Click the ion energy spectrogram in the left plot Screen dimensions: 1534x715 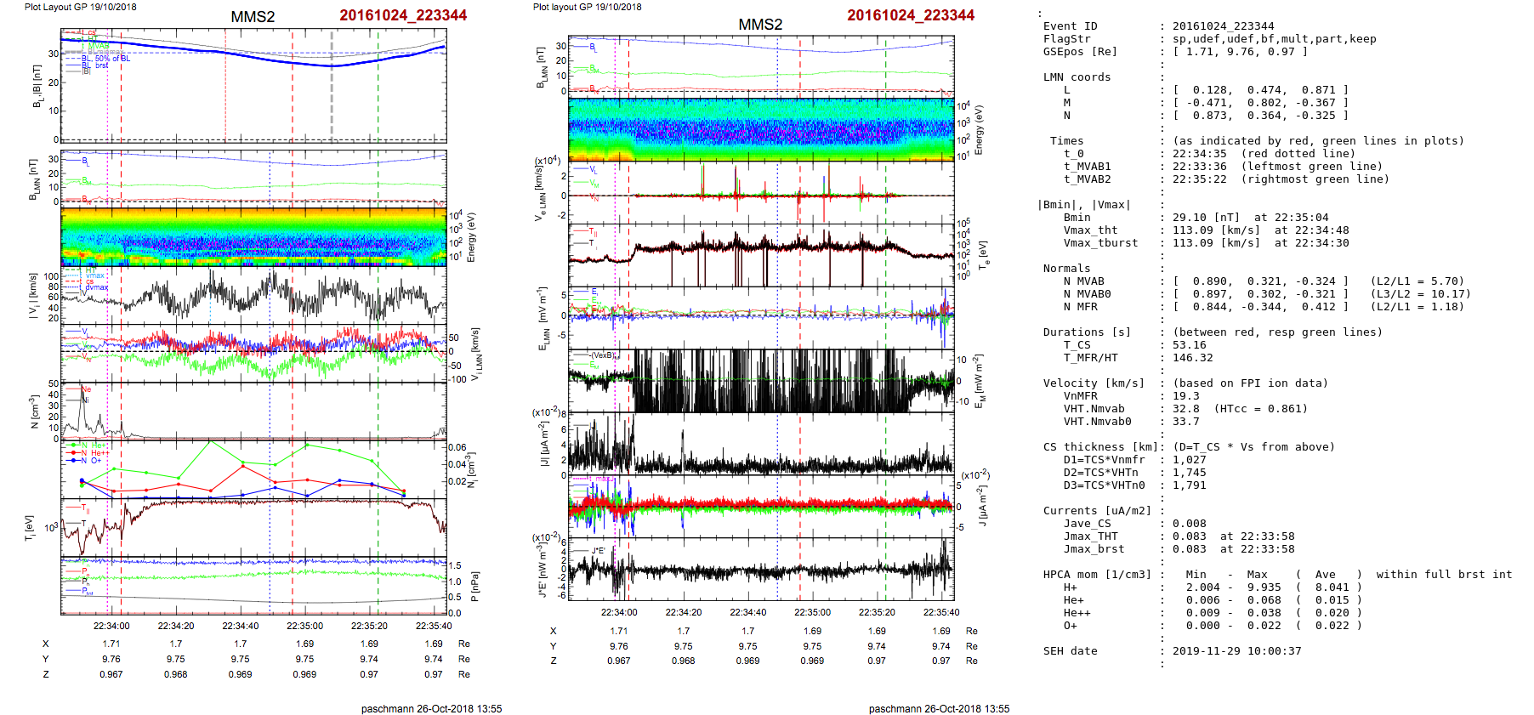253,237
